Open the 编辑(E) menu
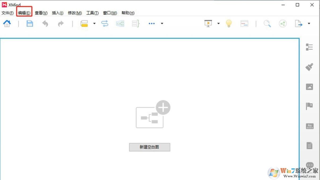320x180 pixels. click(24, 13)
